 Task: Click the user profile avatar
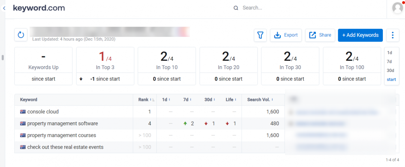tap(397, 8)
